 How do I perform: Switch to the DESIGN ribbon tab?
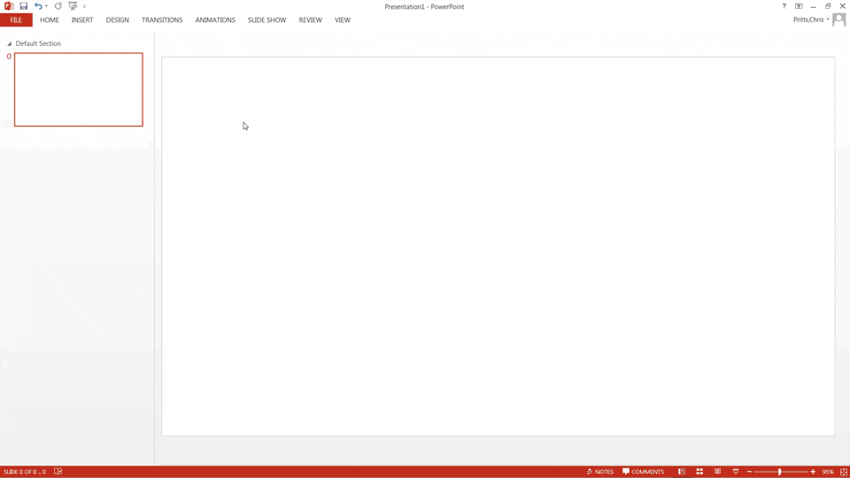click(117, 20)
